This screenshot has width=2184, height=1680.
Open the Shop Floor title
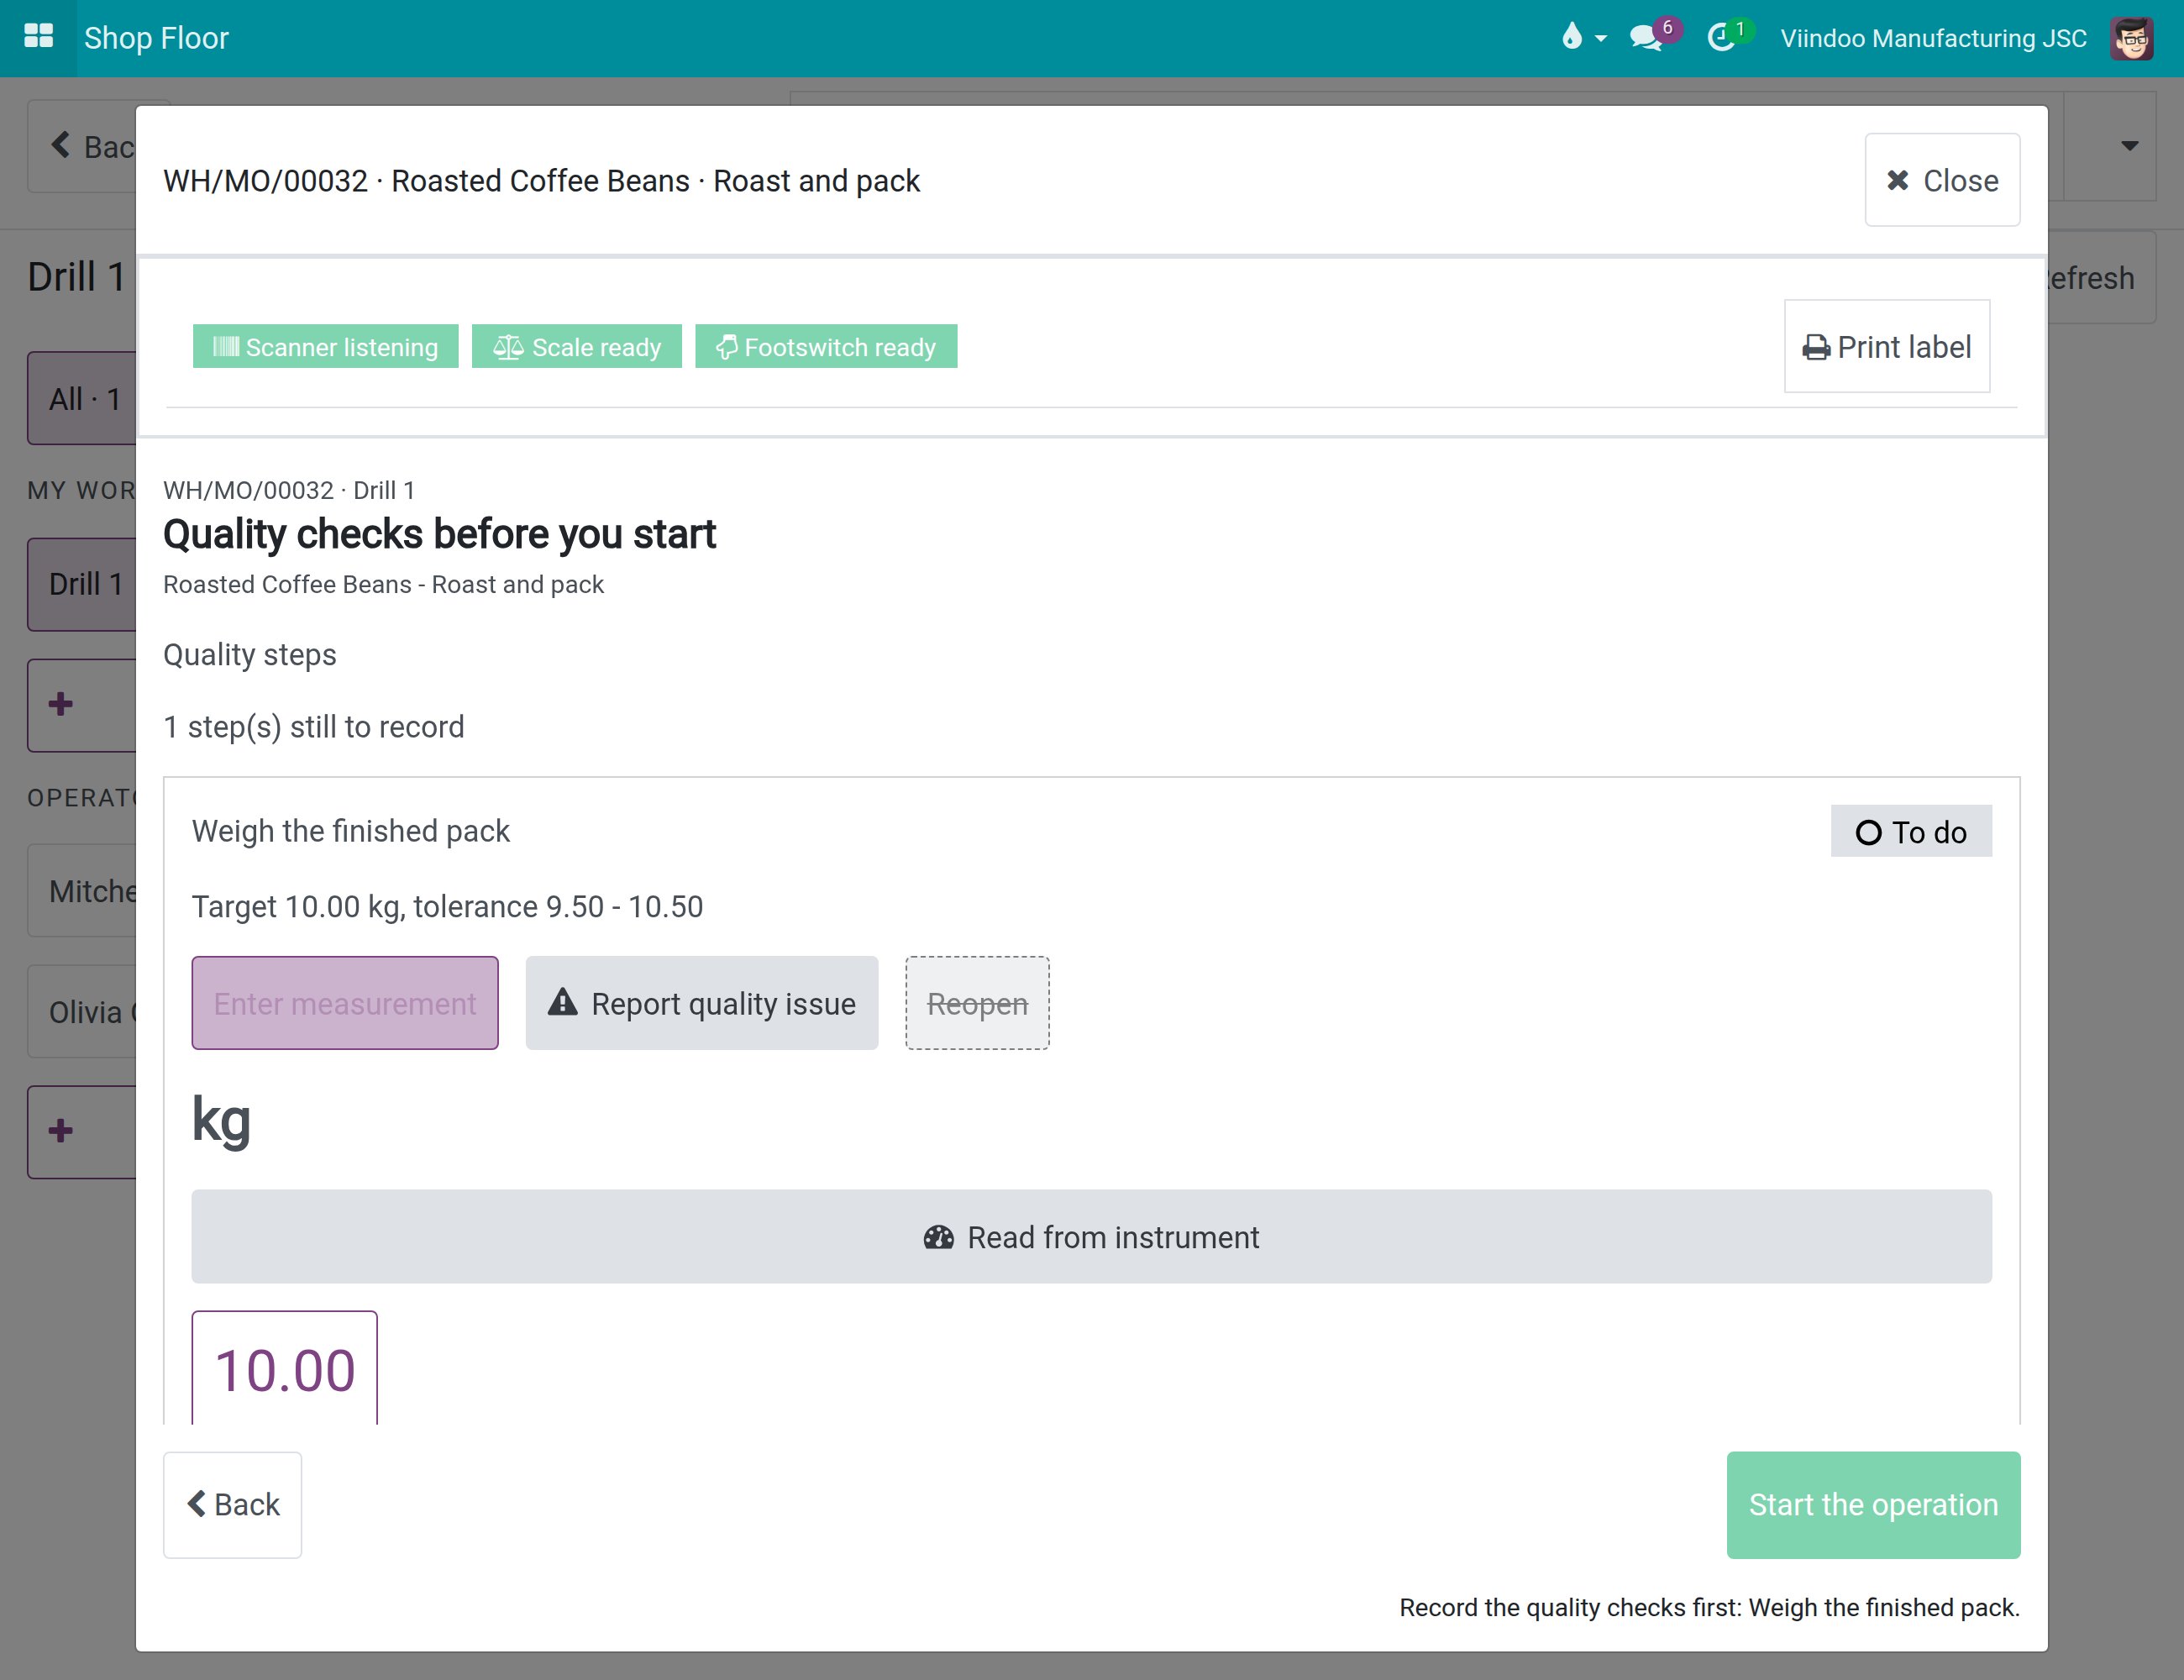156,38
